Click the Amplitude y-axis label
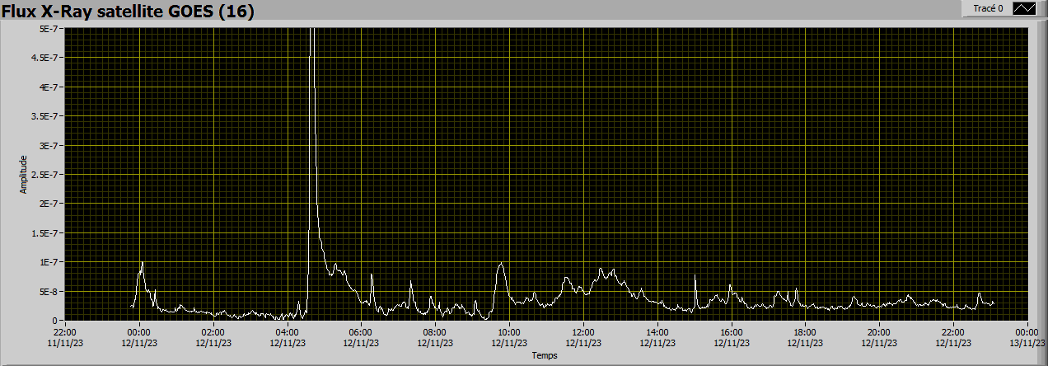1048x366 pixels. 24,174
